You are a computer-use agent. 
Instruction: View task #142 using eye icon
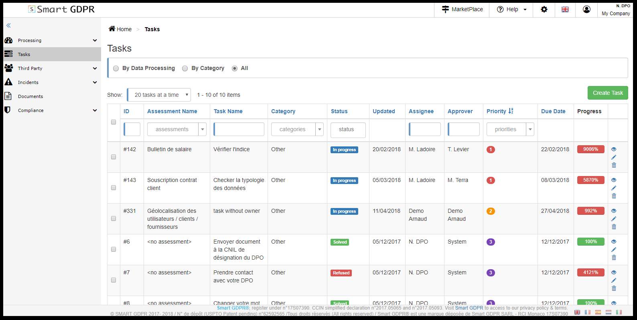pos(613,149)
